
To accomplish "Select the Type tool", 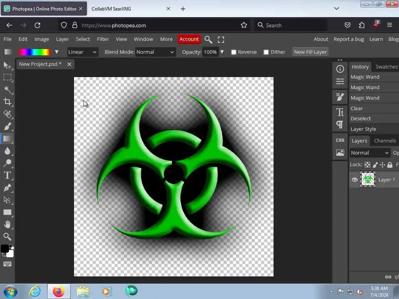I will [x=7, y=175].
